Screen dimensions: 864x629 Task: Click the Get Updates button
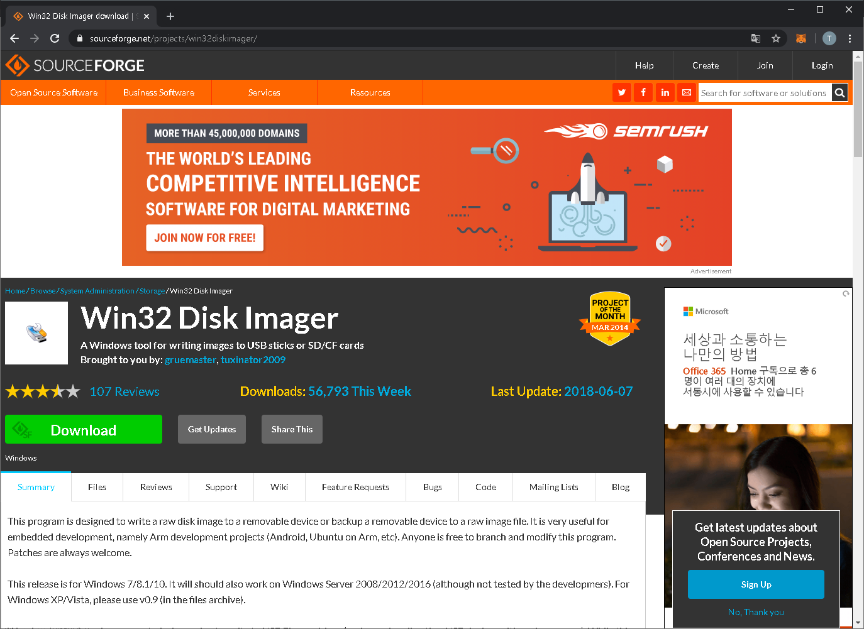[212, 429]
